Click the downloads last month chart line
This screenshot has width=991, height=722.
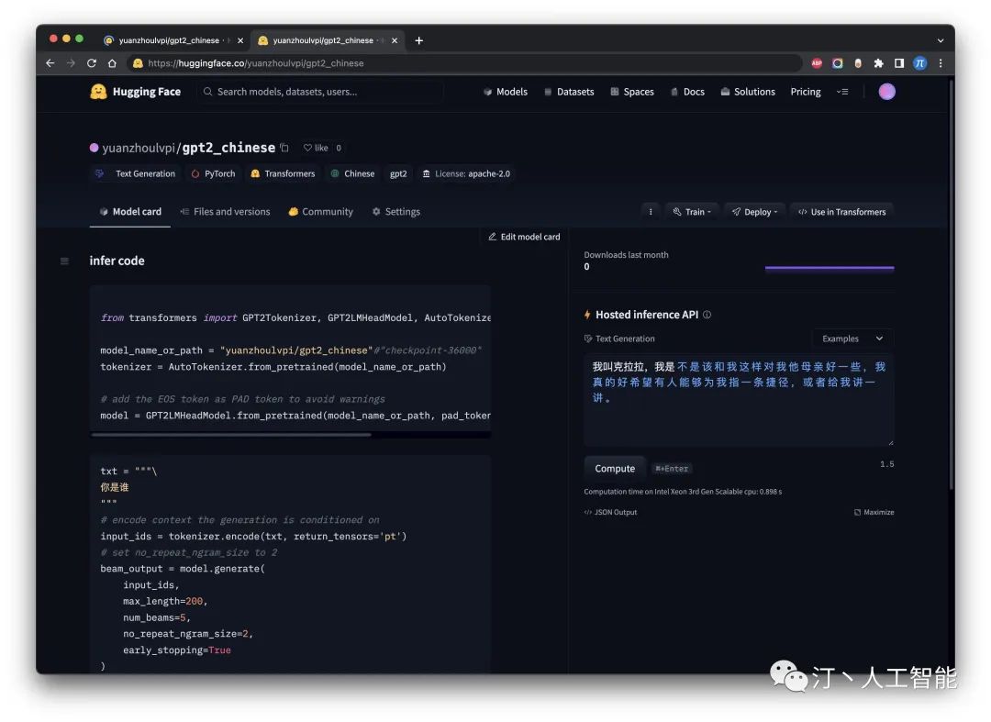tap(830, 268)
